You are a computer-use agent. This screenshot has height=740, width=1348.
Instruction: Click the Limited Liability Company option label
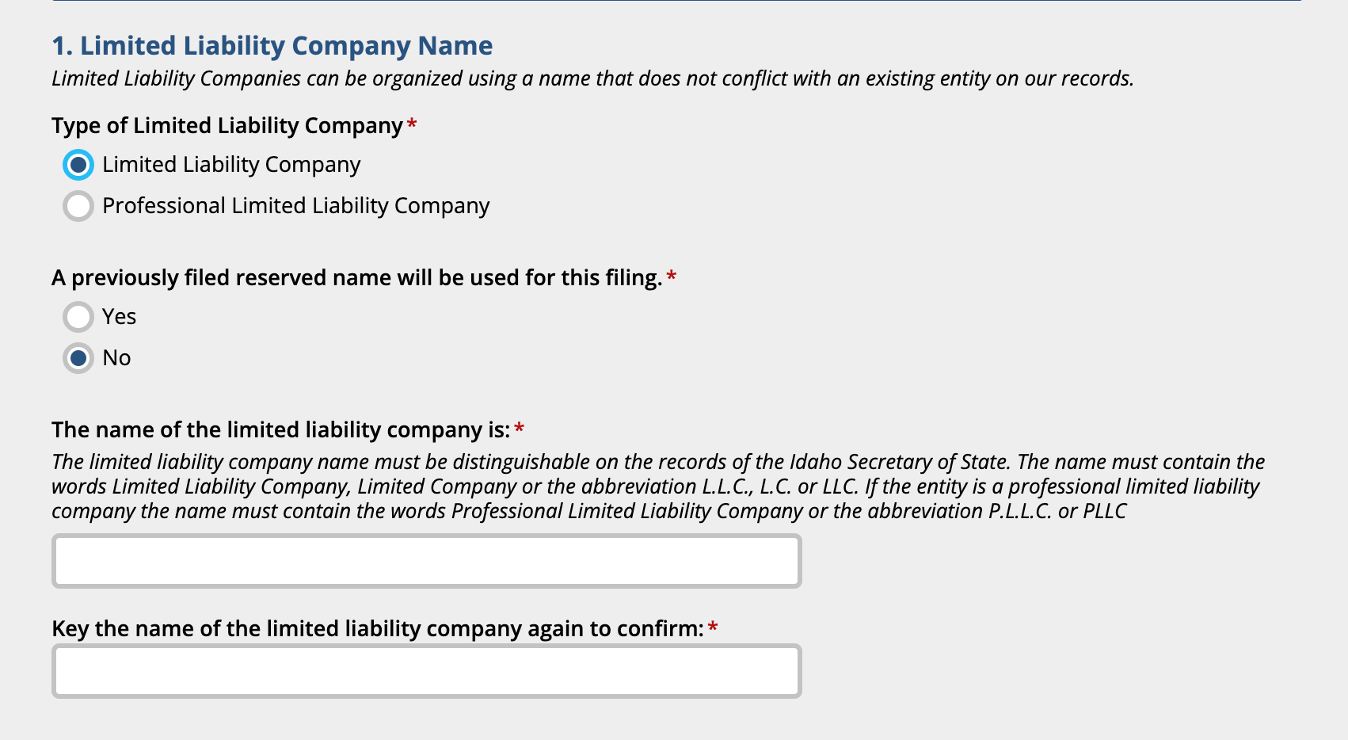click(x=230, y=165)
